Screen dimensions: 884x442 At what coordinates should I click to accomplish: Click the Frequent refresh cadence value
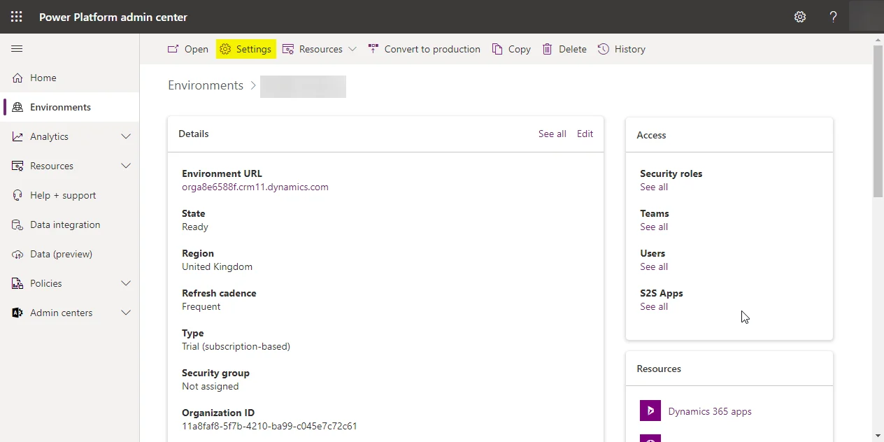201,306
